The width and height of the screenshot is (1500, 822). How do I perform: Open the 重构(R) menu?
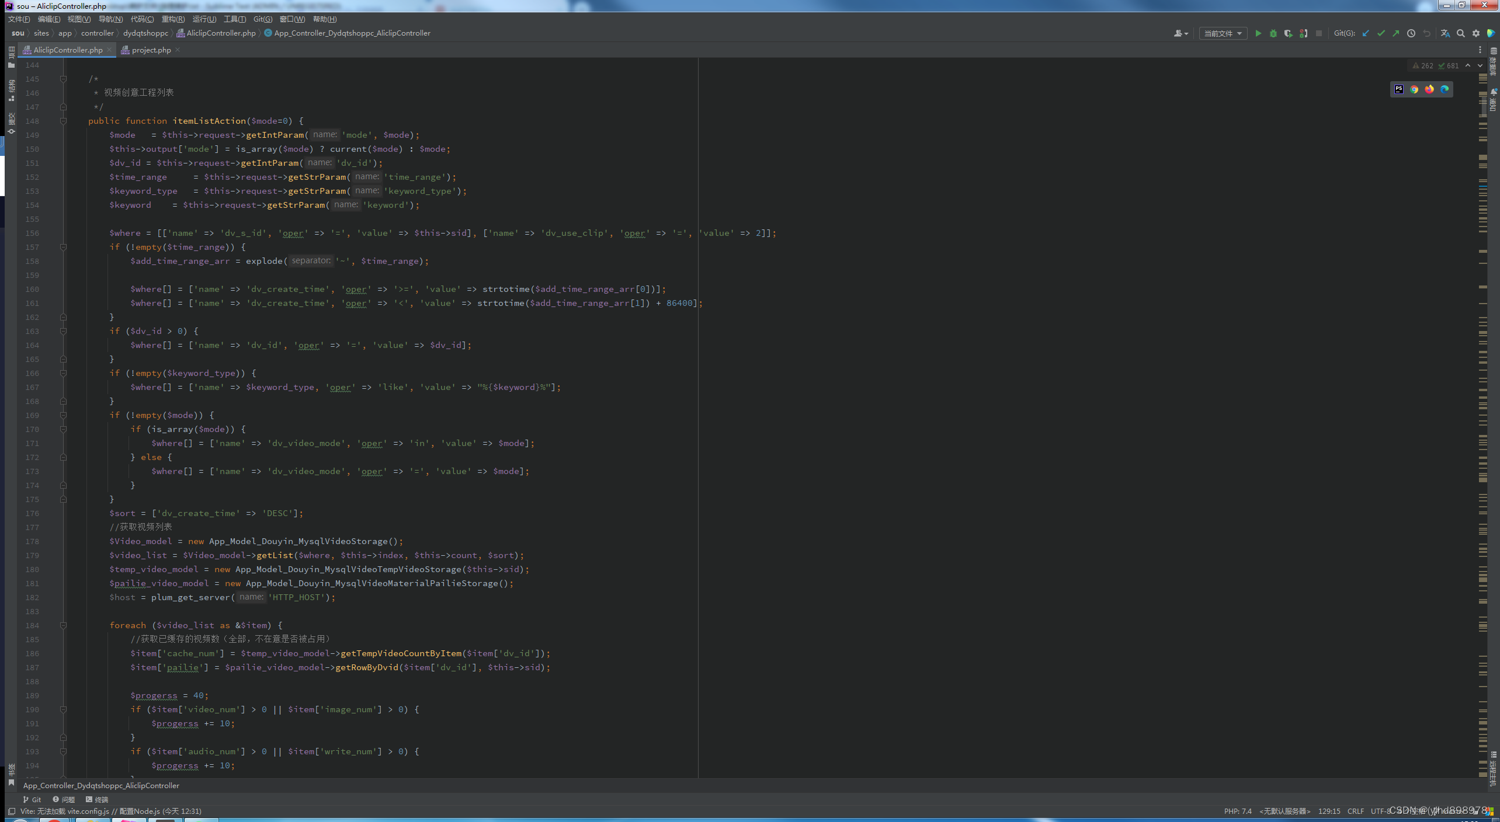point(173,19)
